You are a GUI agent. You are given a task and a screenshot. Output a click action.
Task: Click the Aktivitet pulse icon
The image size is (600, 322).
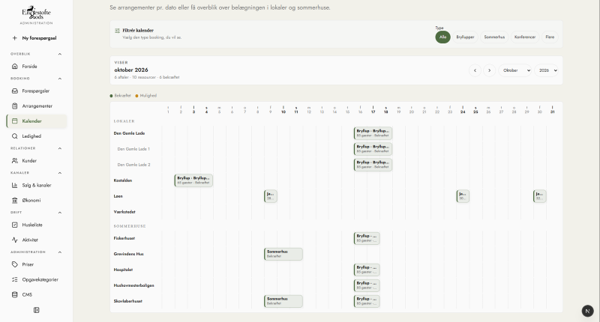[14, 240]
